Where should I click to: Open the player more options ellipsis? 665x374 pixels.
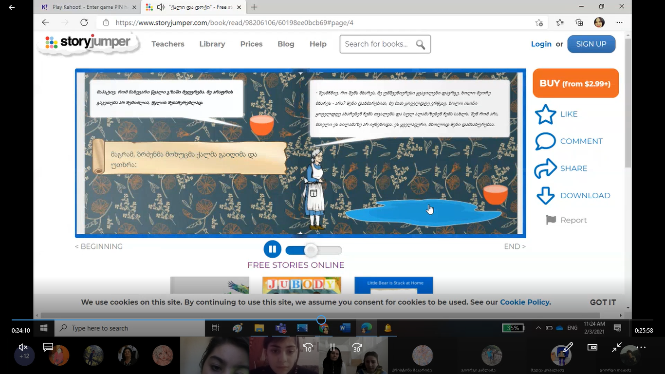(641, 347)
